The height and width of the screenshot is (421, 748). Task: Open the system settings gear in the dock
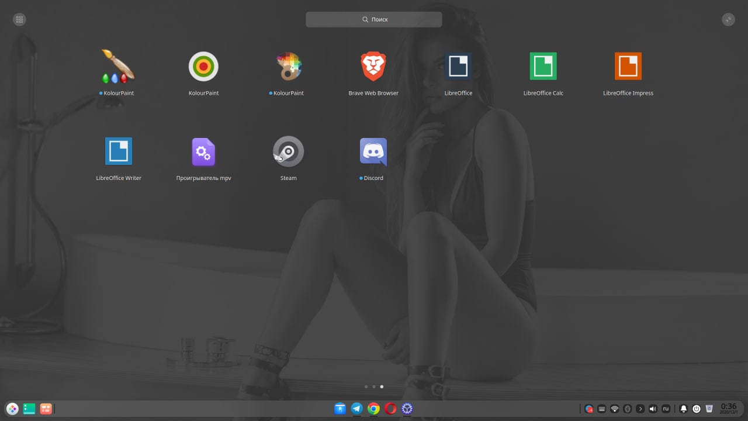(407, 409)
